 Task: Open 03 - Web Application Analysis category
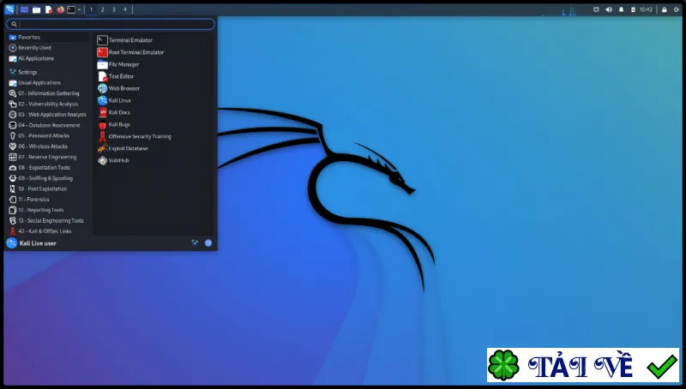(x=48, y=115)
